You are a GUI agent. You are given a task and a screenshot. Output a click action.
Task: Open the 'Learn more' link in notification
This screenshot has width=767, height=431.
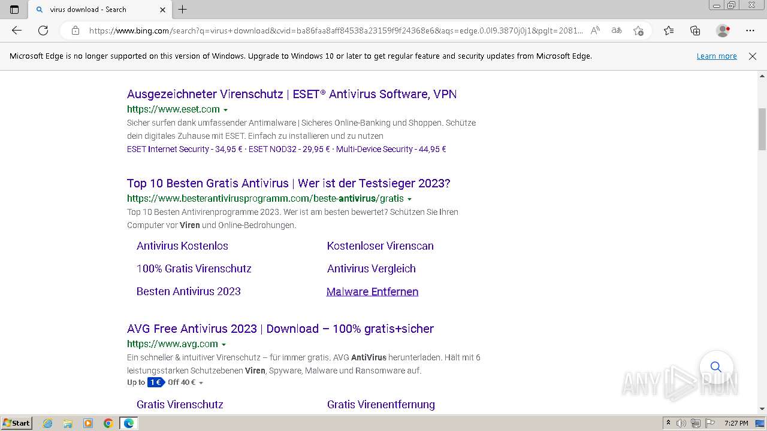coord(717,56)
